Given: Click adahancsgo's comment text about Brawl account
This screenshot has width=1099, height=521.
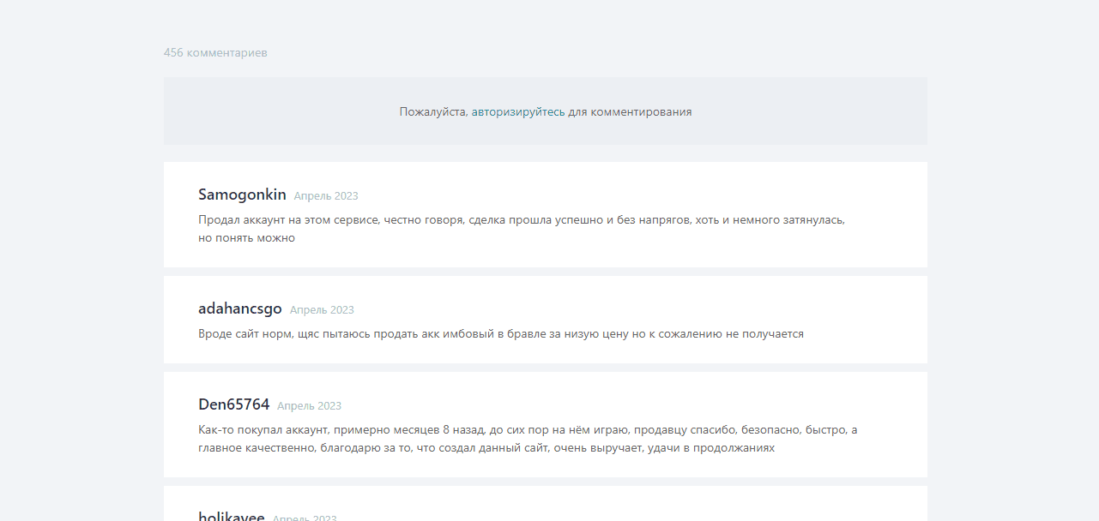Looking at the screenshot, I should [500, 334].
